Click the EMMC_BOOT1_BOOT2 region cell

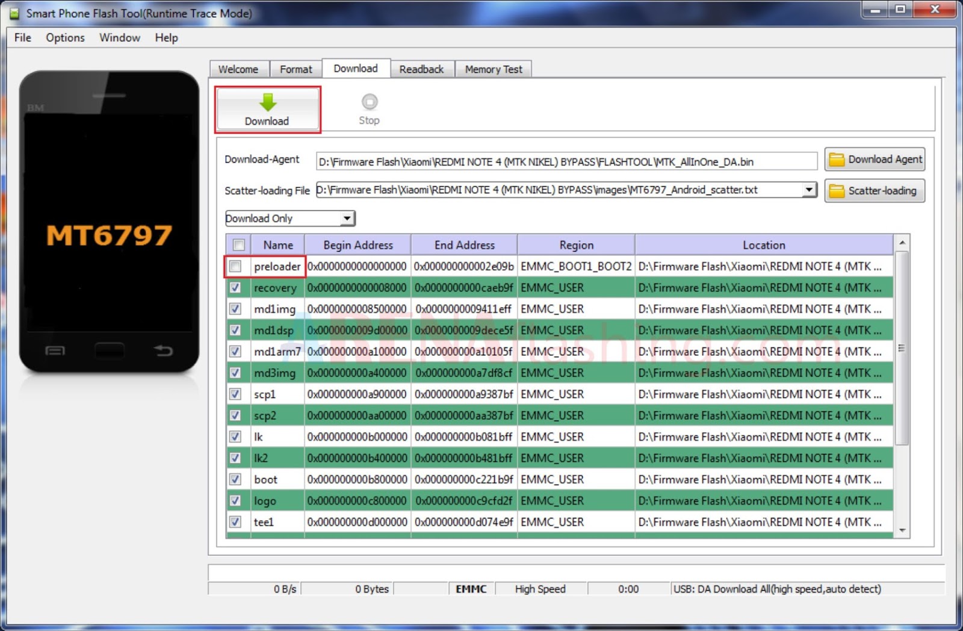576,266
